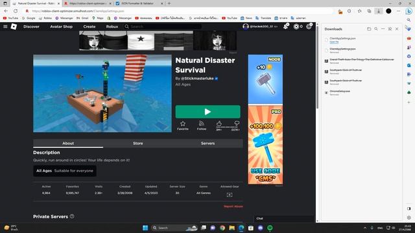Open the Gmail bookmark

(82, 18)
